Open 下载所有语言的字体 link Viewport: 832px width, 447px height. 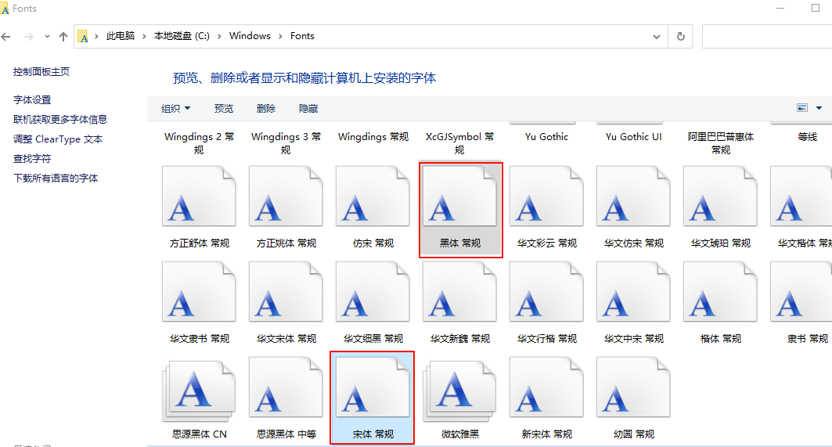click(56, 178)
